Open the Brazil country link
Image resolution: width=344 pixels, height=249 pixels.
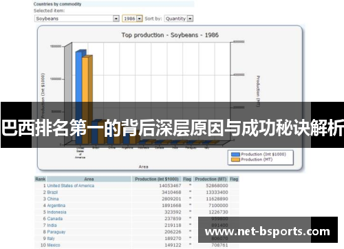tap(52, 193)
